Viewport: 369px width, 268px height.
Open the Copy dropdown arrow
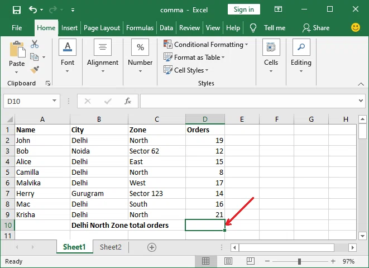click(44, 57)
